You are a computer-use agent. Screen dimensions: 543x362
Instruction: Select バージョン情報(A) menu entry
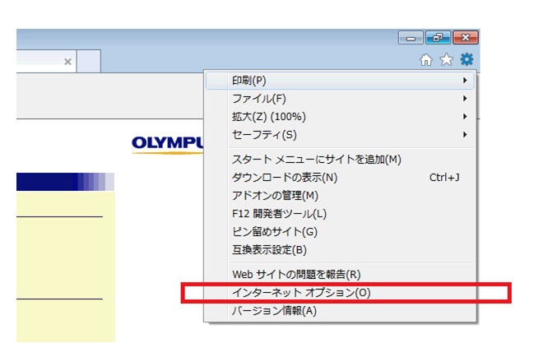pyautogui.click(x=340, y=311)
